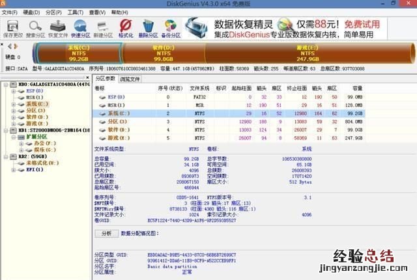Click the 序号(状态) column header
This screenshot has height=280, width=417.
click(x=171, y=89)
